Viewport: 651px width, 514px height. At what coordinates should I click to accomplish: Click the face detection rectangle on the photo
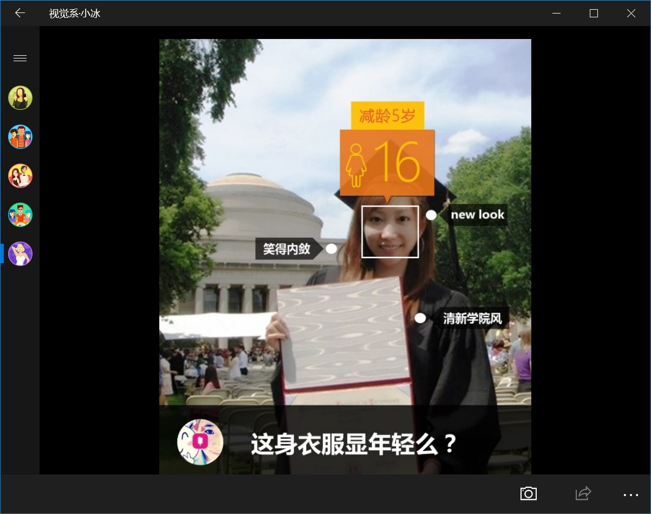[x=390, y=232]
